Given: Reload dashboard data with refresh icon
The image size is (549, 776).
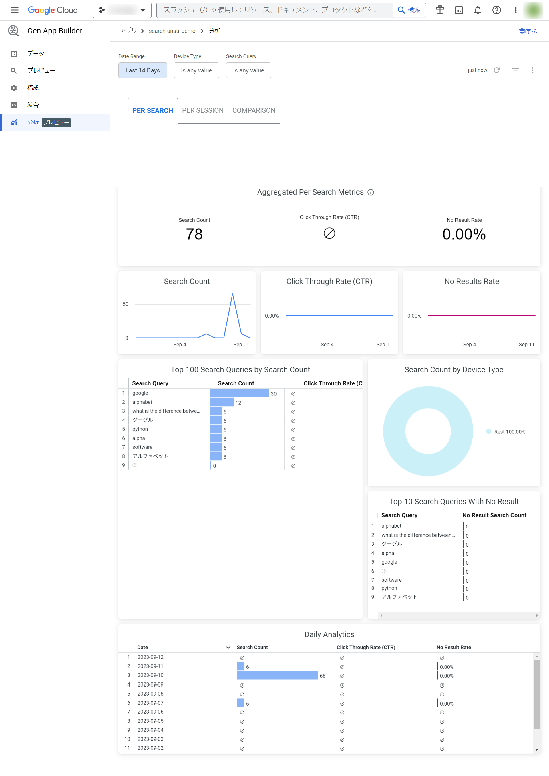Looking at the screenshot, I should pos(497,70).
